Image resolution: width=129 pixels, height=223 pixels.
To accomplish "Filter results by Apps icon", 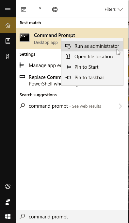I will (x=24, y=9).
